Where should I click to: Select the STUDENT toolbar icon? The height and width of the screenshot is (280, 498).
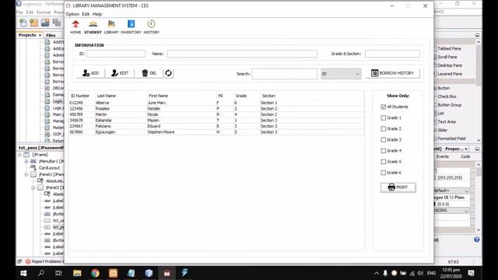coord(93,27)
